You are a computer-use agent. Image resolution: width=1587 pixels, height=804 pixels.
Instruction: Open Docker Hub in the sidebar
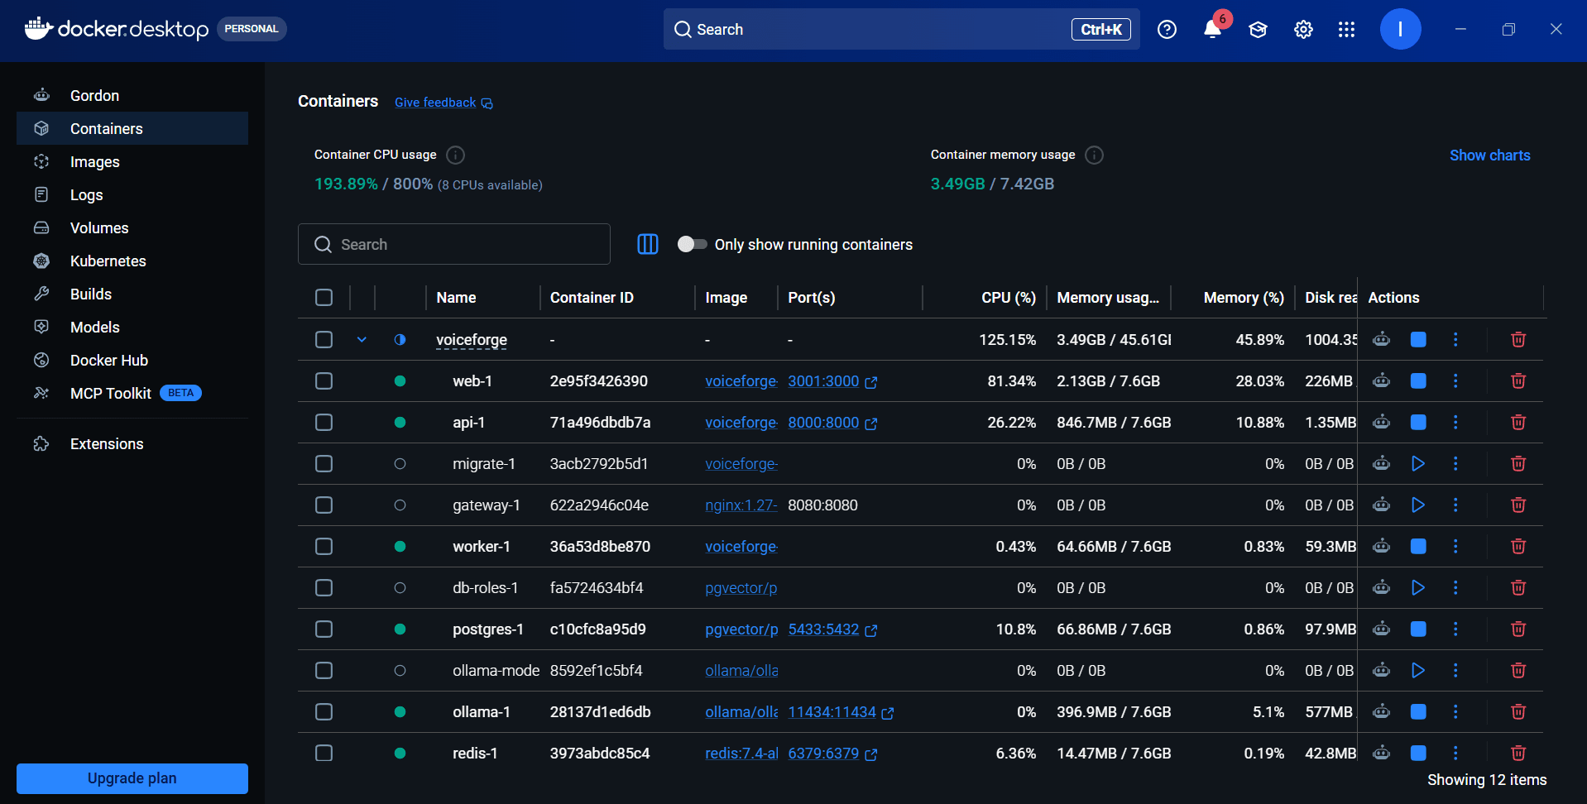132,360
